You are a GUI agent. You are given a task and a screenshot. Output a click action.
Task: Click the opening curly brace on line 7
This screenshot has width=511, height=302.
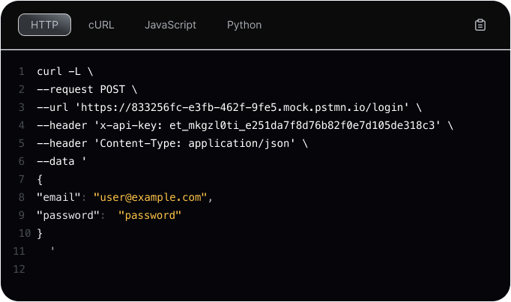click(x=40, y=180)
